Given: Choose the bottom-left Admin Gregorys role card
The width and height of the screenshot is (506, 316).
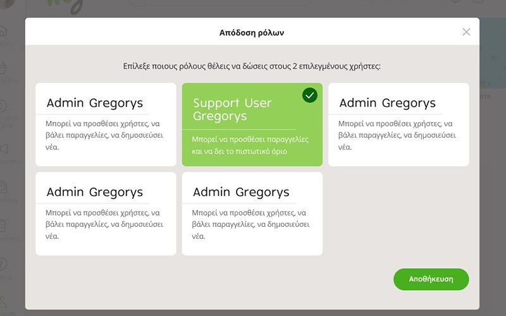Looking at the screenshot, I should tap(106, 214).
